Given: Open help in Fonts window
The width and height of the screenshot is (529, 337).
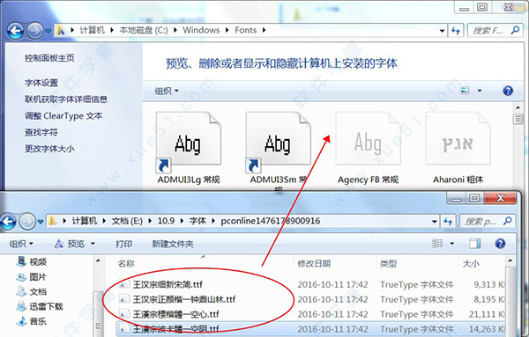Looking at the screenshot, I should (x=508, y=91).
